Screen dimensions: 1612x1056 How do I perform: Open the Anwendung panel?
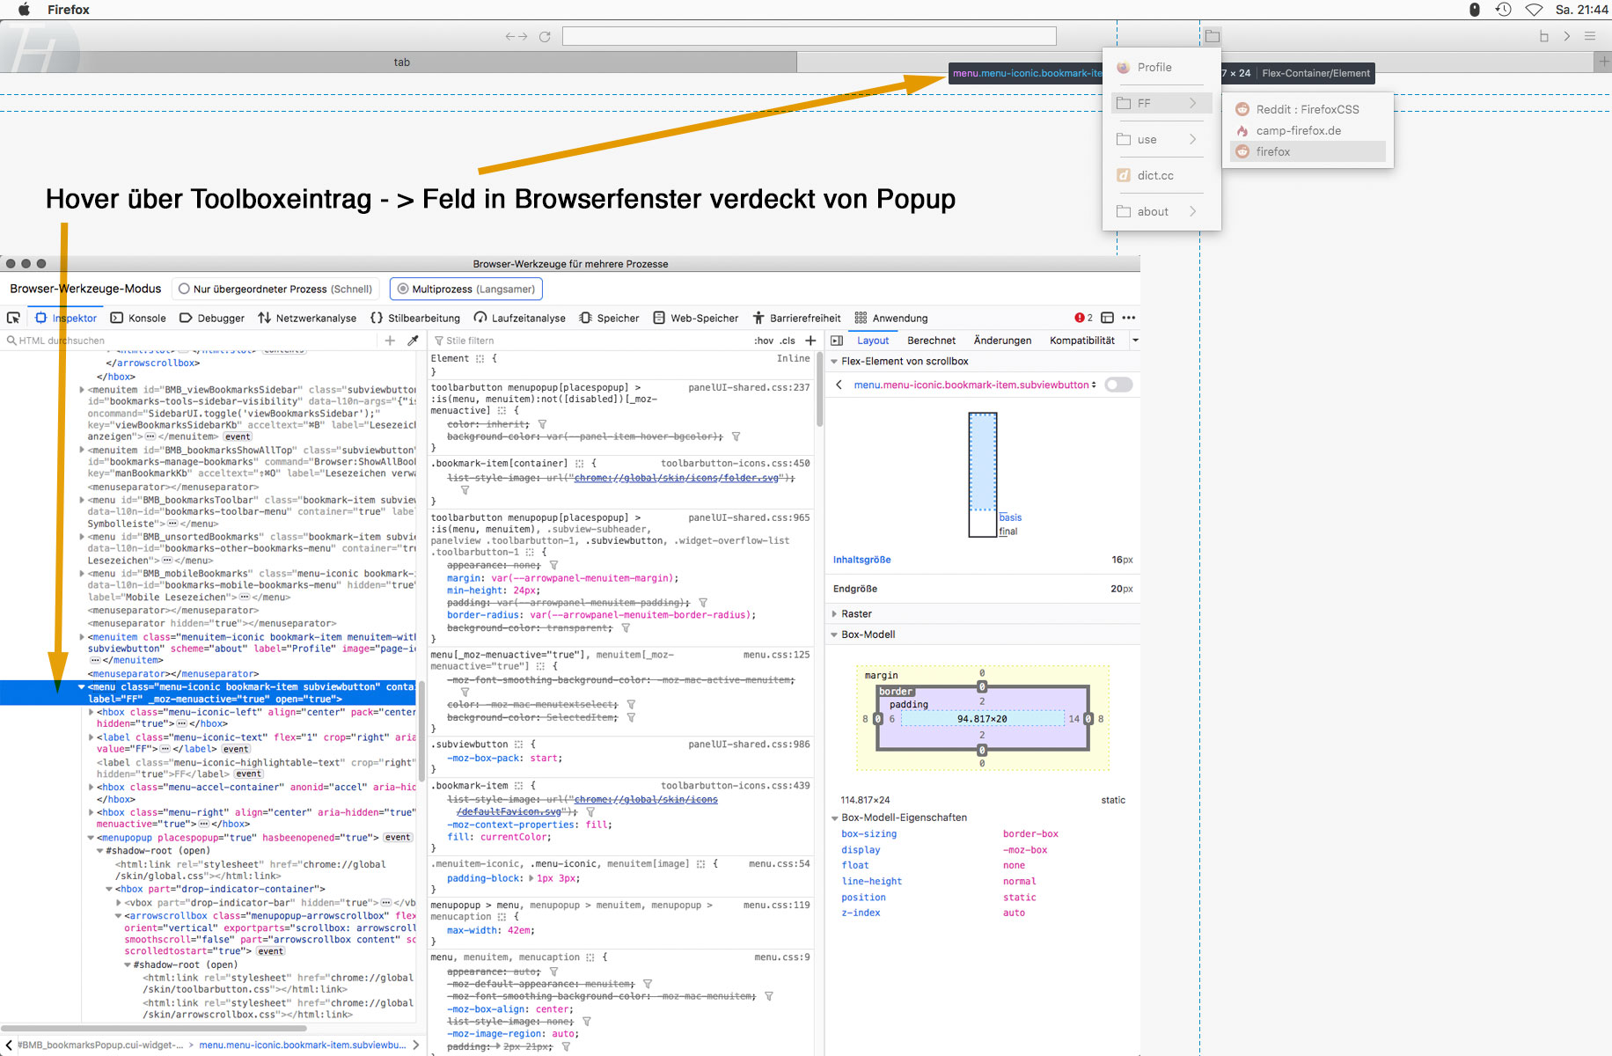[891, 318]
